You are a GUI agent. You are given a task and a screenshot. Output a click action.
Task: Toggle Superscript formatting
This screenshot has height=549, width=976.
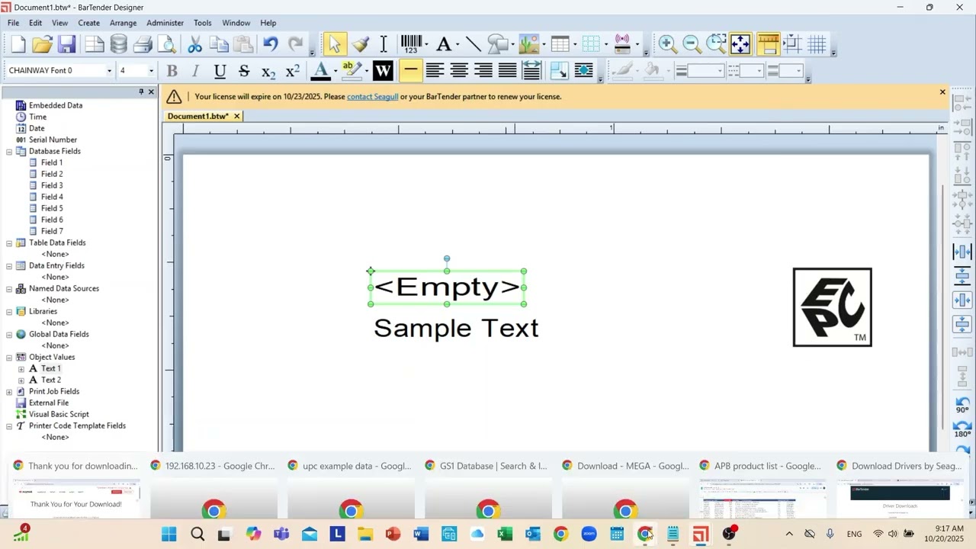pos(293,71)
